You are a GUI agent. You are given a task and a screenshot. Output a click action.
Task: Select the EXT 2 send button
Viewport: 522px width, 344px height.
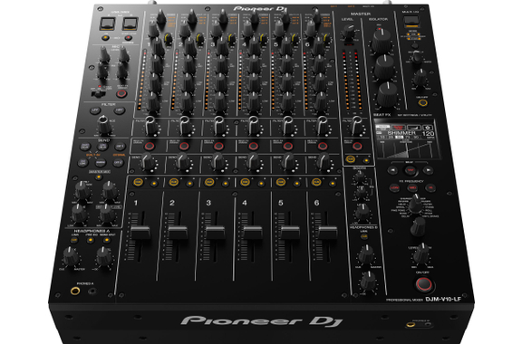coord(118,163)
